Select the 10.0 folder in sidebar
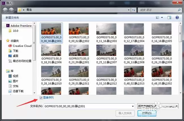The width and height of the screenshot is (184, 121). [x=16, y=31]
